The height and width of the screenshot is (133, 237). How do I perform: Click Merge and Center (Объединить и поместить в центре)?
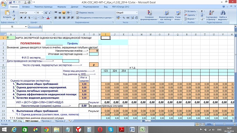pyautogui.click(x=95, y=18)
